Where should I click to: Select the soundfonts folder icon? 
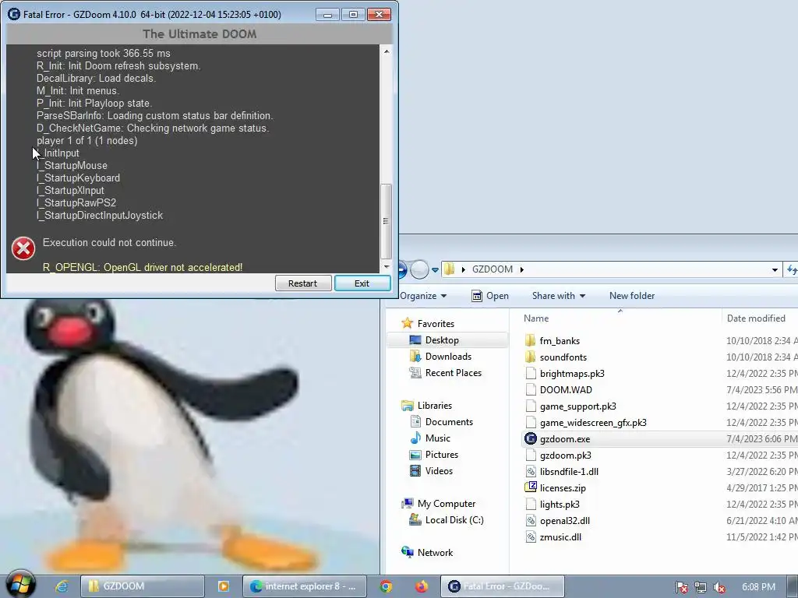pyautogui.click(x=530, y=357)
